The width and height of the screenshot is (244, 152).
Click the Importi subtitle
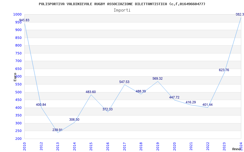pos(122,10)
